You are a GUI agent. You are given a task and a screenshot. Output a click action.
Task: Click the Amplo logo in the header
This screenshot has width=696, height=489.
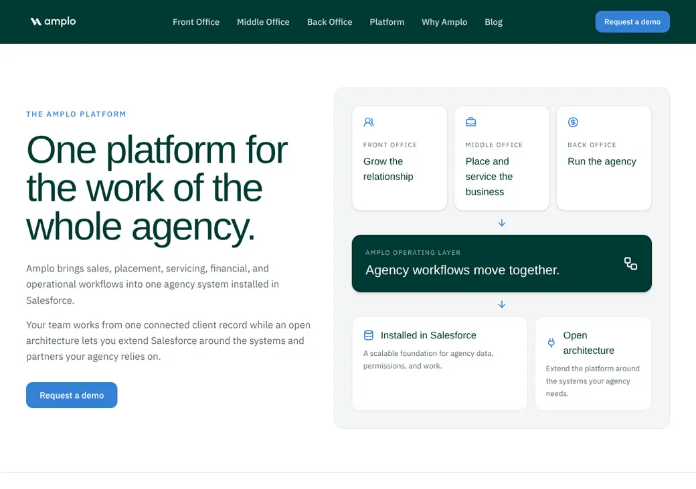coord(53,21)
